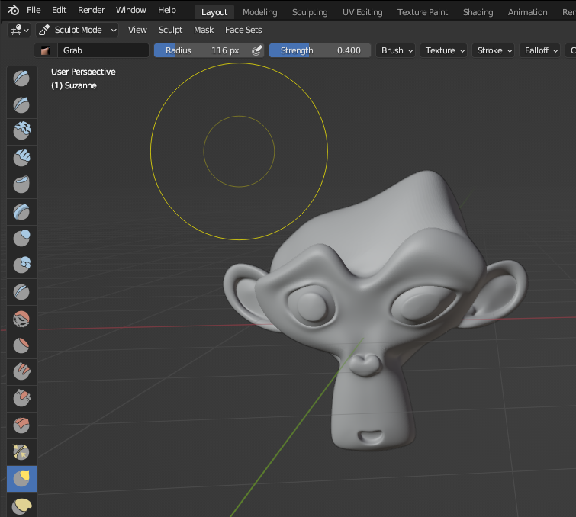Open the editor type dropdown
Screen dimensions: 576x517
click(19, 30)
